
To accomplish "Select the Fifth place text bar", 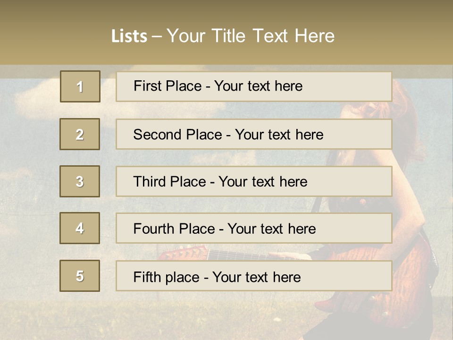I will coord(254,276).
